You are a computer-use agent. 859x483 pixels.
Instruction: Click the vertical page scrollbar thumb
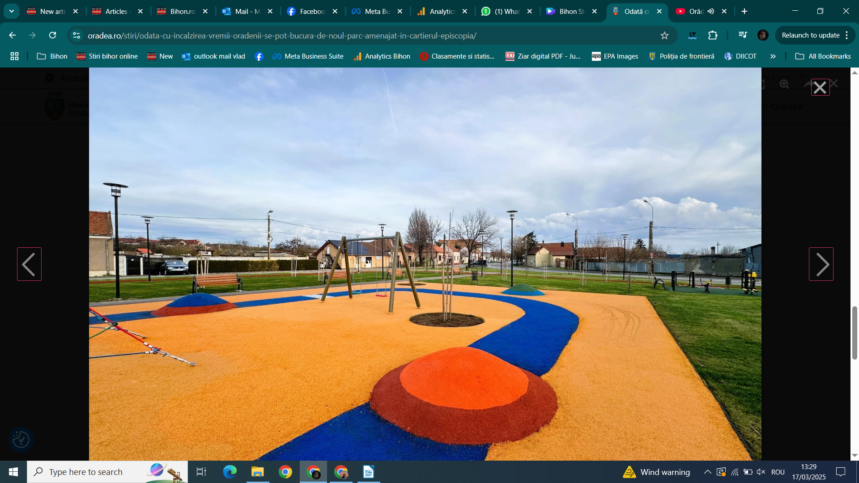tap(855, 333)
